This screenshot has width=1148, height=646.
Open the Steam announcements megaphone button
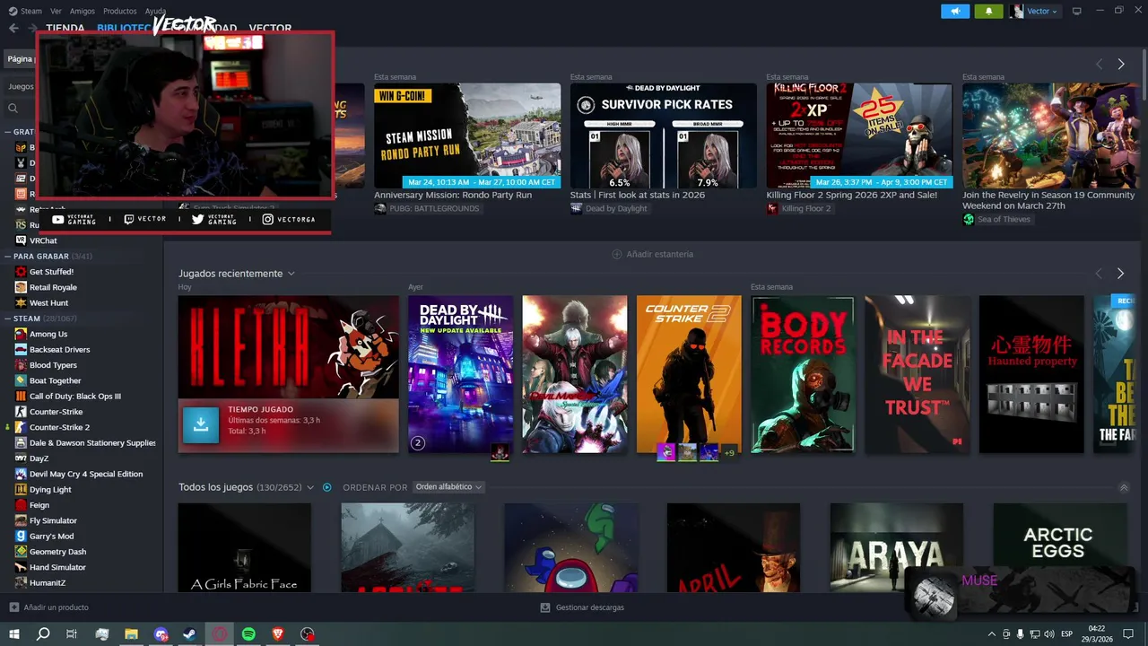(x=955, y=11)
